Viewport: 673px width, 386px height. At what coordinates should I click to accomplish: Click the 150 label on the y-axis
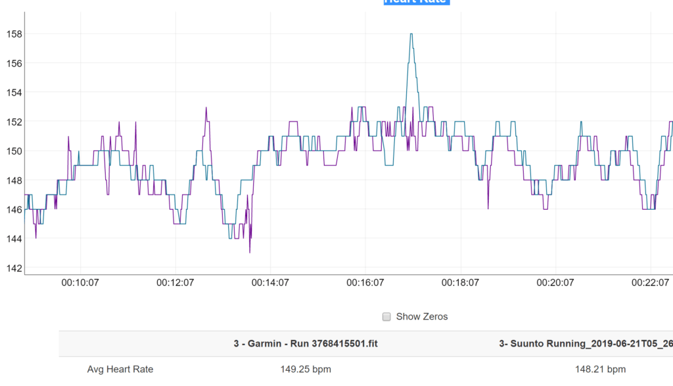tap(14, 151)
